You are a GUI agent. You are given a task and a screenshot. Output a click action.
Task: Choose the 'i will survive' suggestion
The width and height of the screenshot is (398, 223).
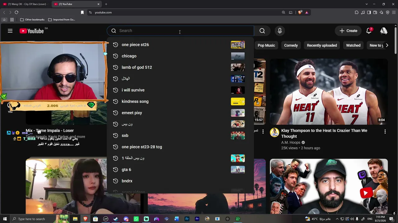(180, 90)
